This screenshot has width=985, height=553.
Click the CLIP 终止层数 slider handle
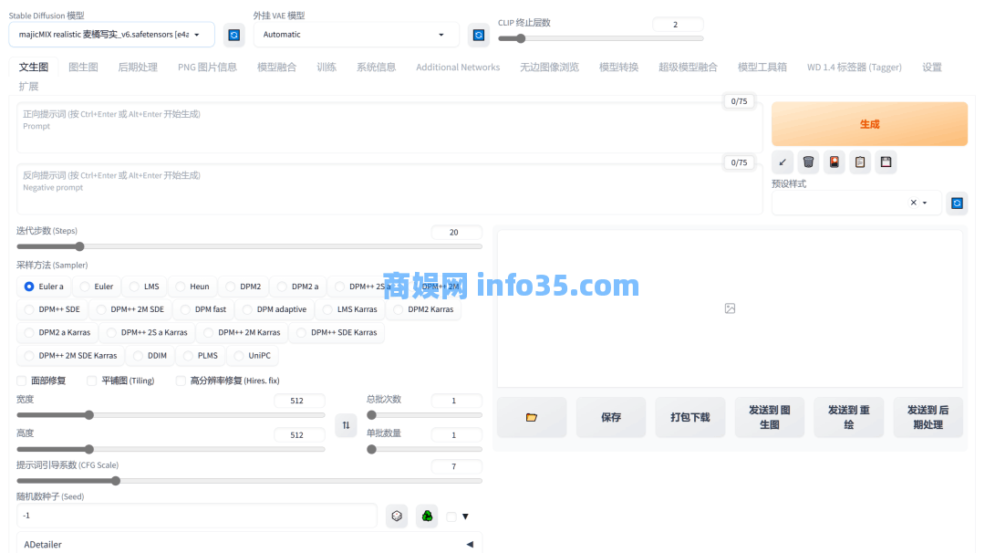point(521,39)
